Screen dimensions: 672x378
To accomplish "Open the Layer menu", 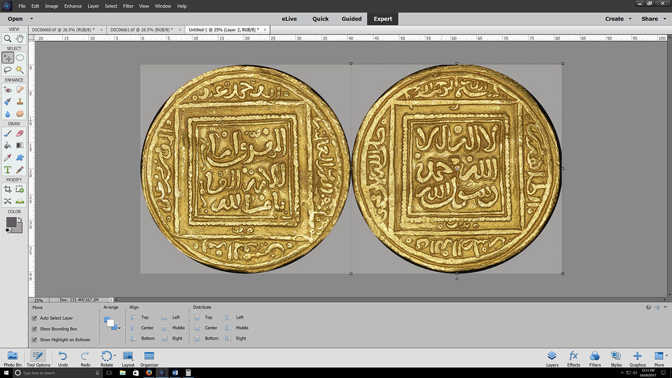I will tap(93, 6).
